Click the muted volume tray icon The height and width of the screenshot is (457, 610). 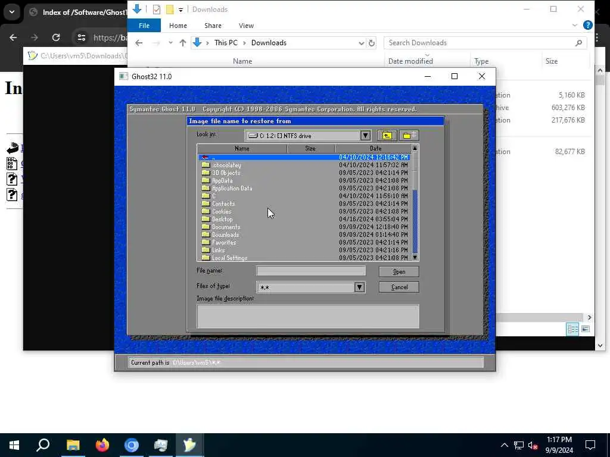click(533, 445)
